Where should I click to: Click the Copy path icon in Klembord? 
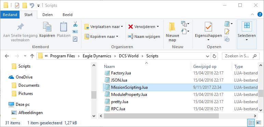tap(75, 32)
